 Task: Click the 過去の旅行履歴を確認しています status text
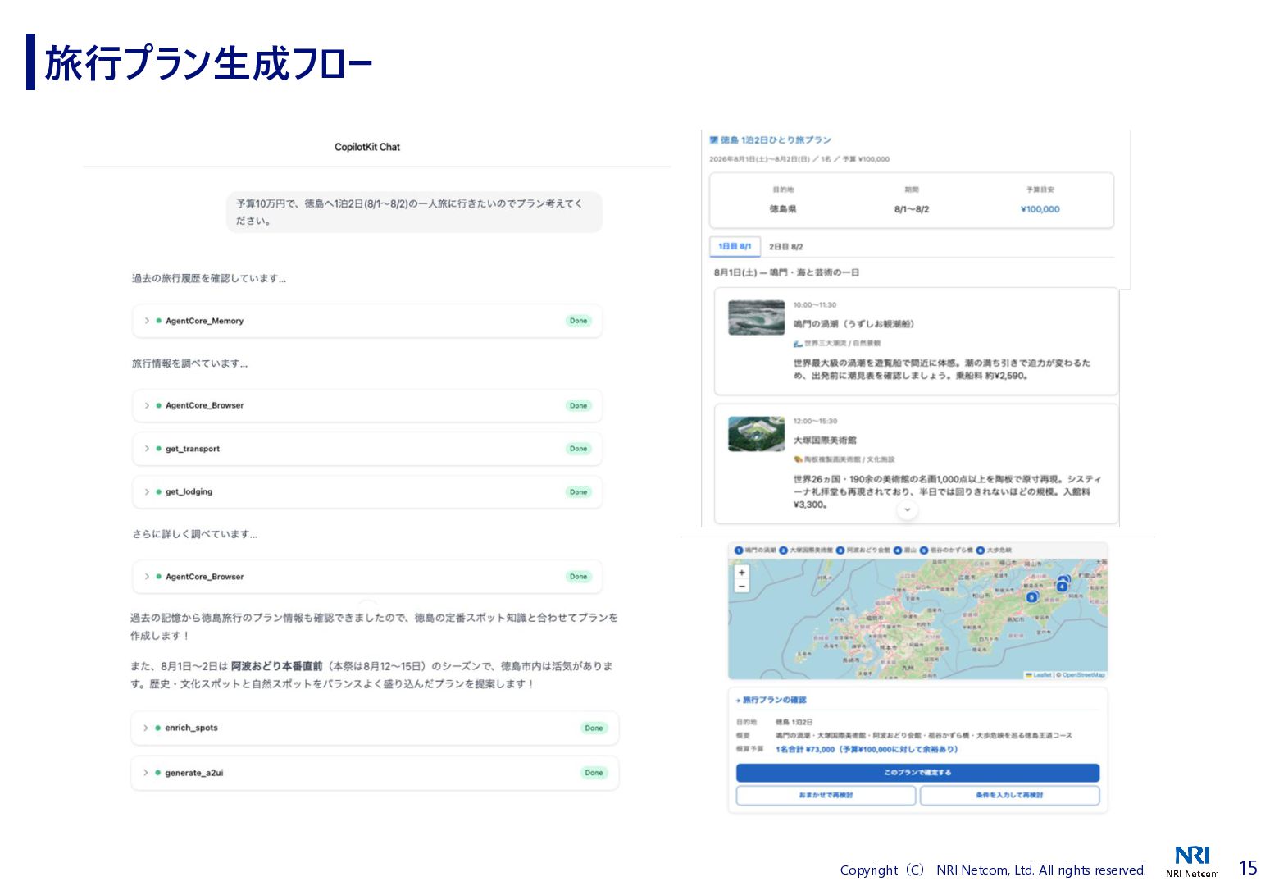[209, 279]
